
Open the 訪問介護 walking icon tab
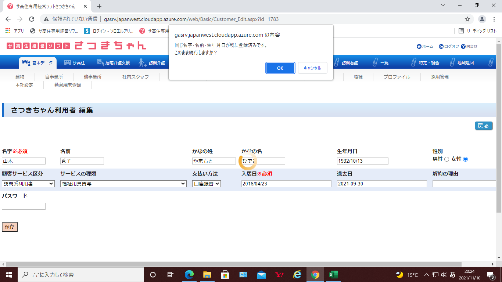143,63
